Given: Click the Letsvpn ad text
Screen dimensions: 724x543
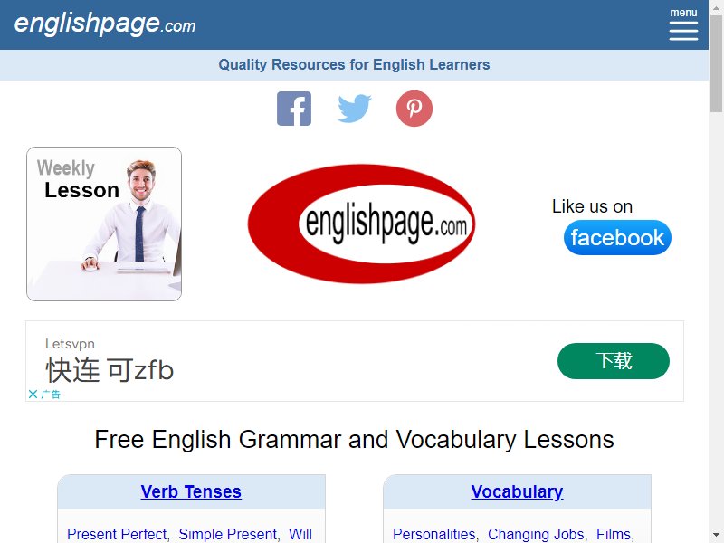Looking at the screenshot, I should (x=70, y=344).
